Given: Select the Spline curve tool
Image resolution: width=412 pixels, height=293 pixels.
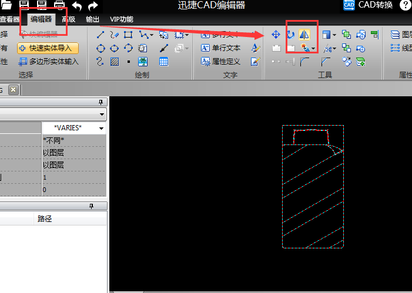Looking at the screenshot, I should pyautogui.click(x=100, y=62).
